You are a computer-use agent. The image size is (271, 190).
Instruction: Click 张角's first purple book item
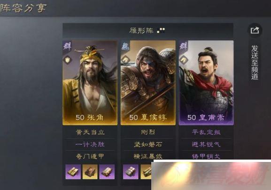pyautogui.click(x=73, y=172)
